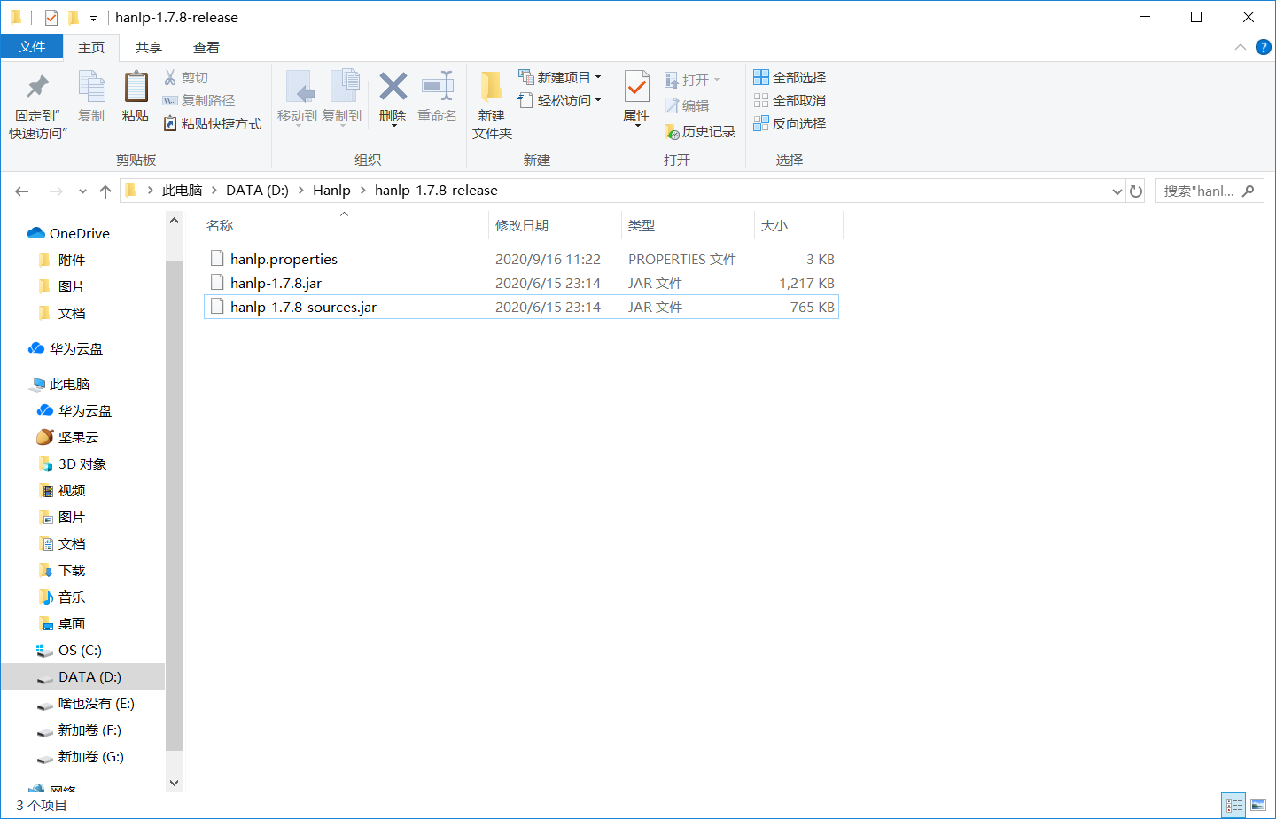This screenshot has width=1276, height=819.
Task: Select hanlp-1.7.8-sources.jar file
Action: 521,307
